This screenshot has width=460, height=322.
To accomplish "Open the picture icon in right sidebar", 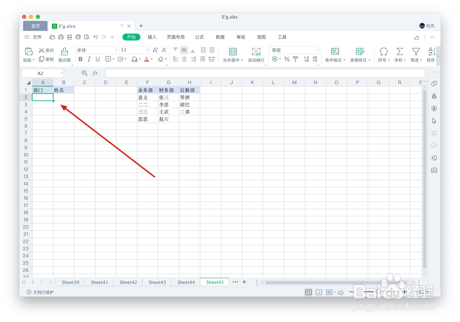I will click(x=434, y=170).
